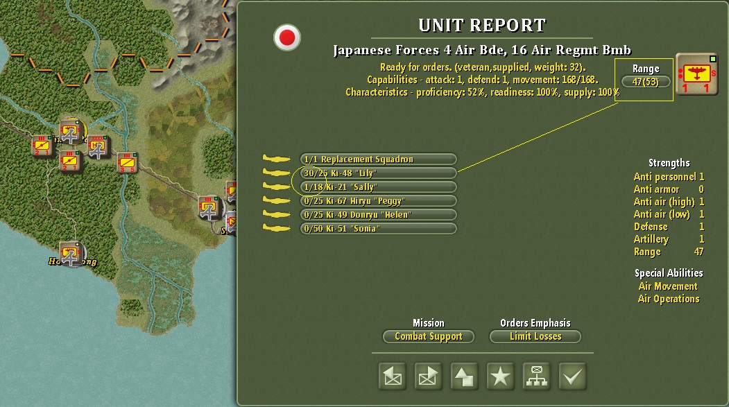
Task: Click the bomber unit counter icon
Action: (696, 73)
